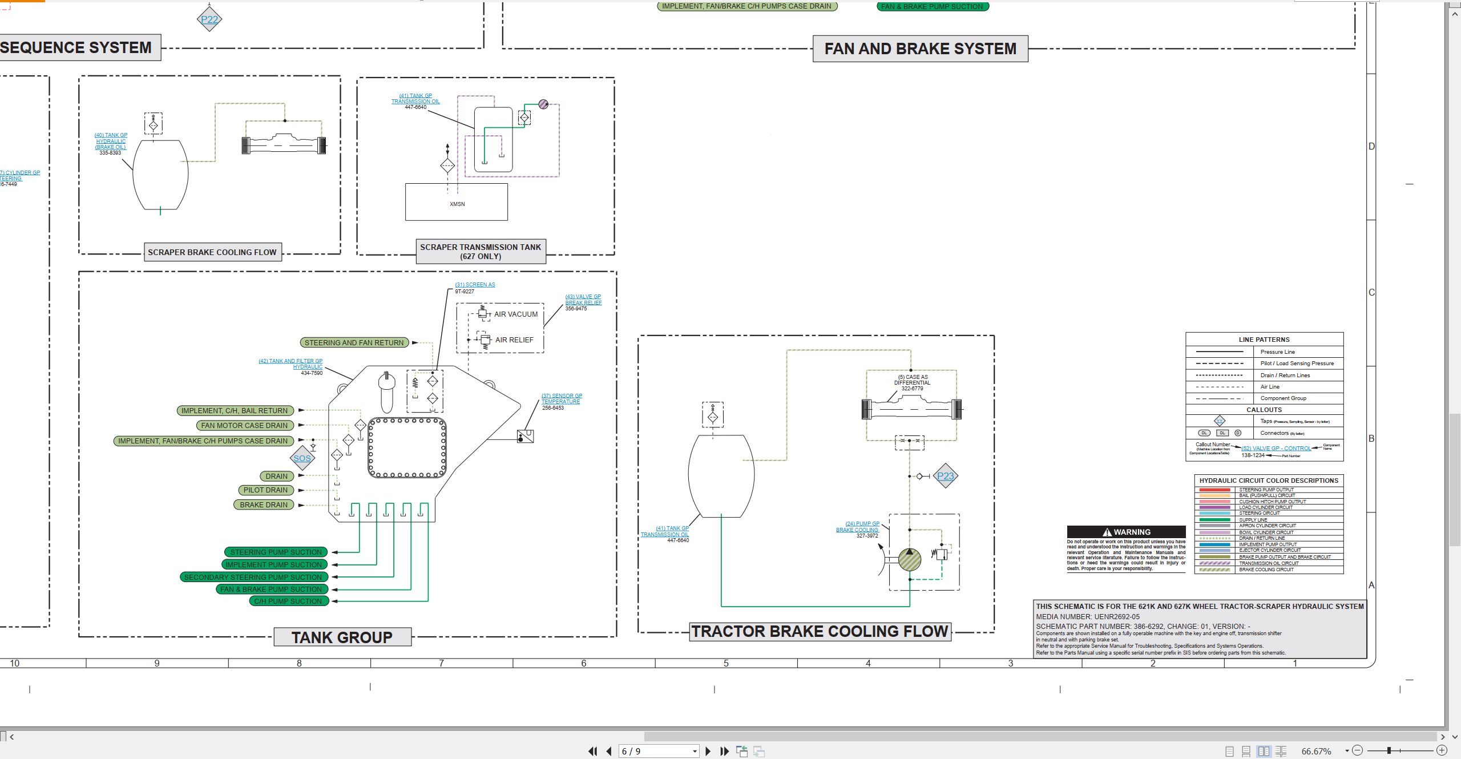Jump to the last page

(x=725, y=752)
